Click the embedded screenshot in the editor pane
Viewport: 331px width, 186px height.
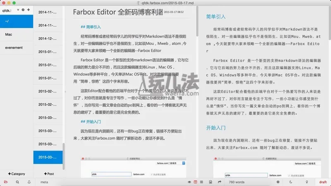pyautogui.click(x=133, y=167)
